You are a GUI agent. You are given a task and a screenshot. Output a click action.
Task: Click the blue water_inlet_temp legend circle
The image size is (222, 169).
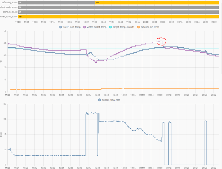pyautogui.click(x=60, y=27)
